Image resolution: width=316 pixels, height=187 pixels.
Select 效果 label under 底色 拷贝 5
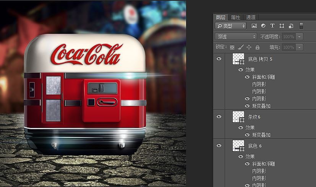tap(250, 70)
